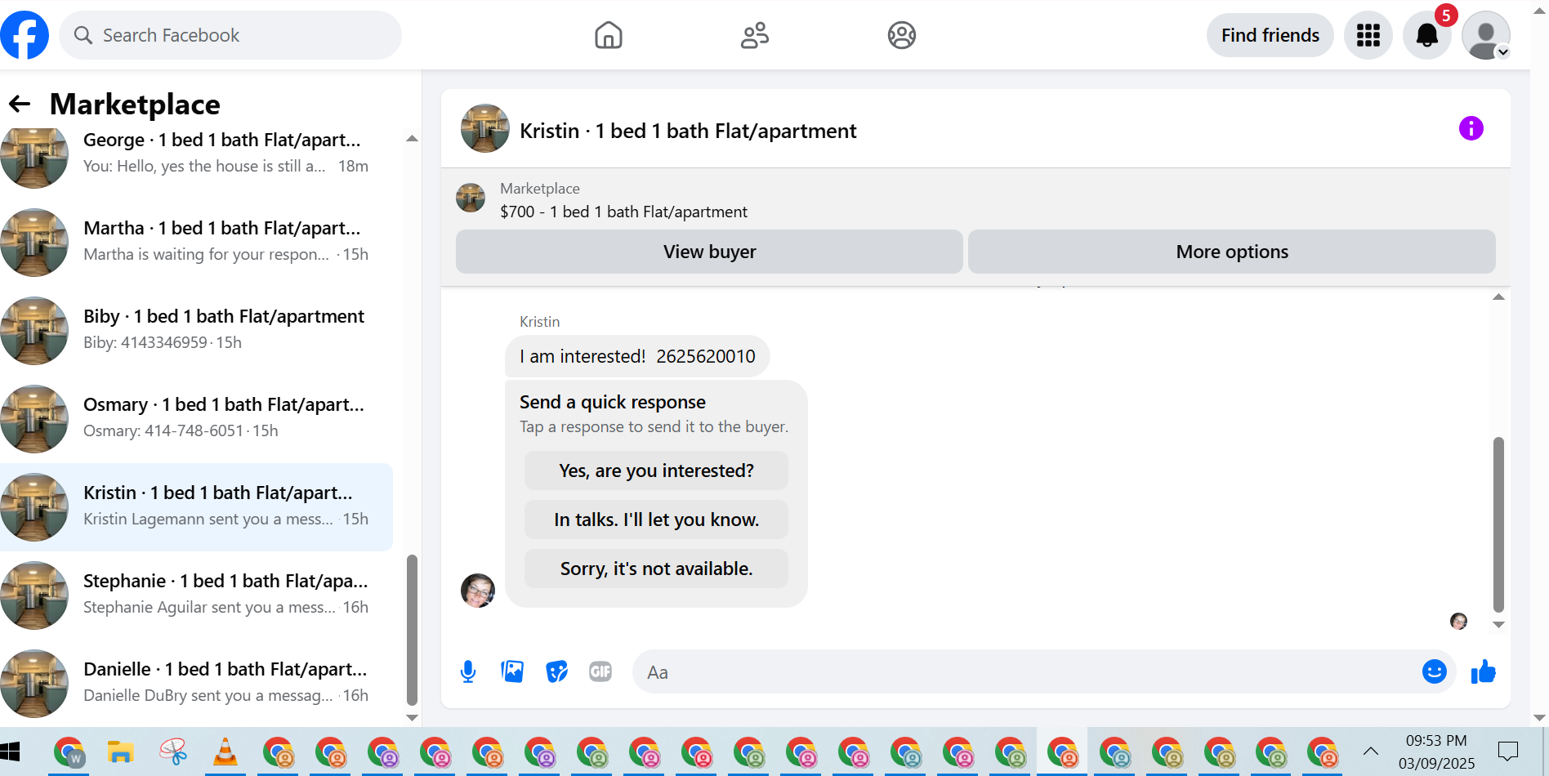Click Stephanie's listing thumbnail
Screen dimensions: 1549x776
pyautogui.click(x=34, y=595)
